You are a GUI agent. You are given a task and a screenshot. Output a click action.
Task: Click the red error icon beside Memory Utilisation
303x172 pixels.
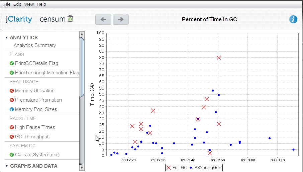click(x=12, y=91)
